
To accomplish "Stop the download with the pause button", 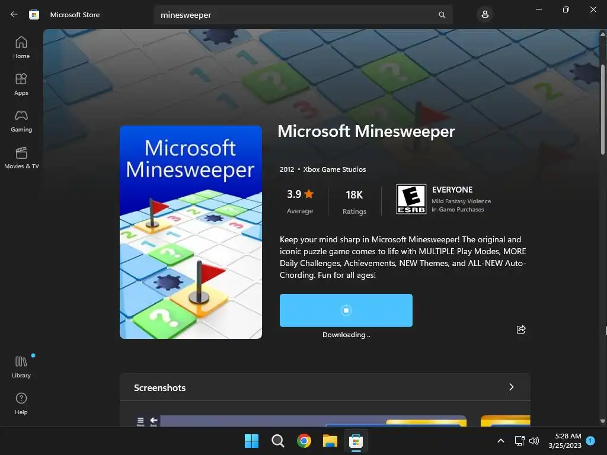I will 346,310.
